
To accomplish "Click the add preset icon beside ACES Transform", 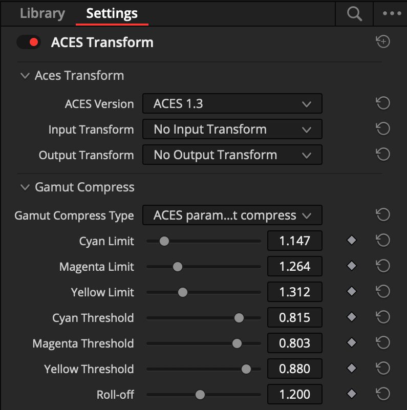I will coord(382,42).
